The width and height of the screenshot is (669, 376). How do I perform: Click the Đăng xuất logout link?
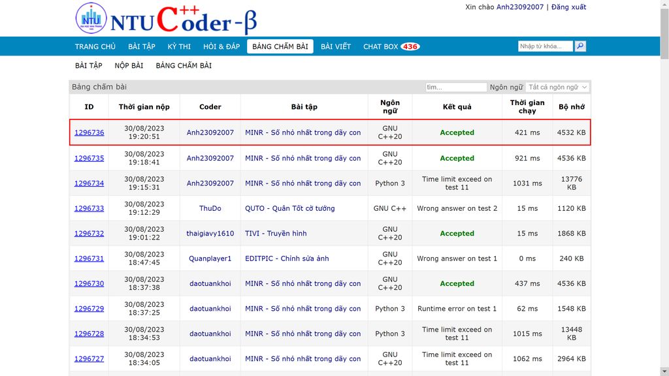(x=568, y=7)
